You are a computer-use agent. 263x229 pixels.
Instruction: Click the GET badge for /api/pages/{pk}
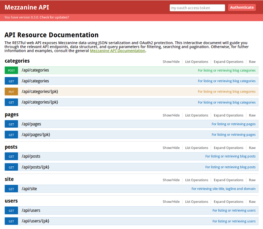click(11, 135)
